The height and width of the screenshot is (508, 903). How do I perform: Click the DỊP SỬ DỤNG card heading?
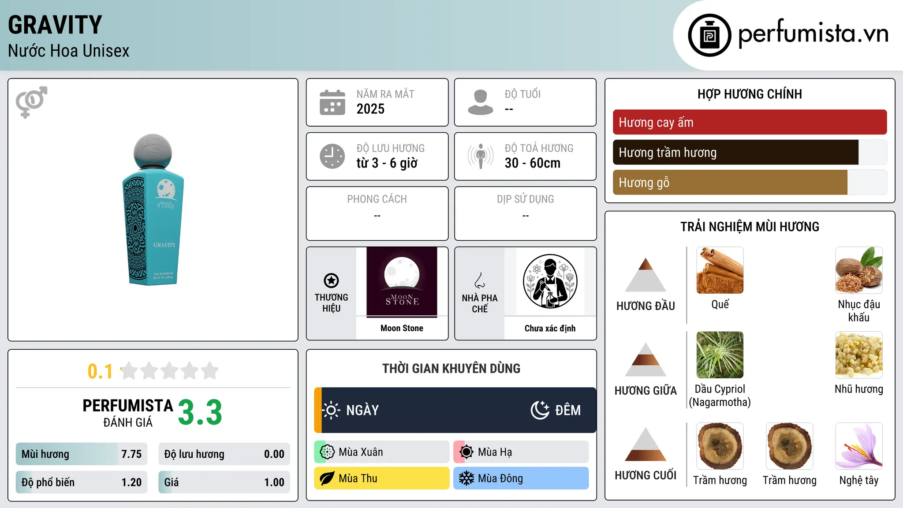525,199
